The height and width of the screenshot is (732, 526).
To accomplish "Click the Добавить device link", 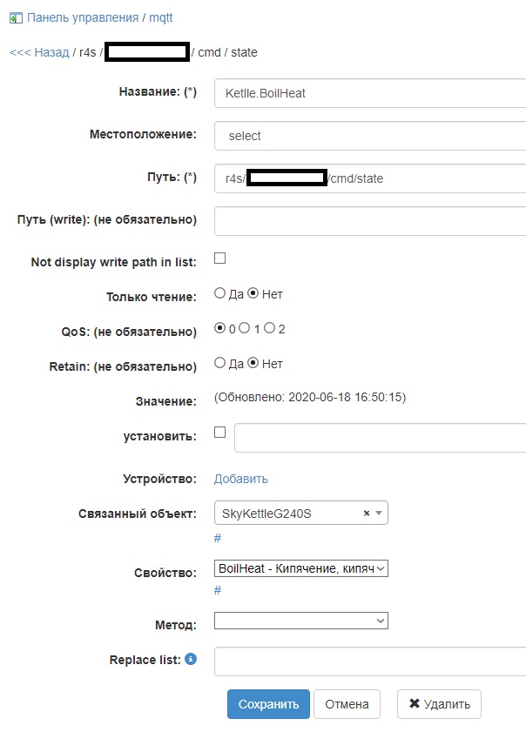I will tap(241, 479).
